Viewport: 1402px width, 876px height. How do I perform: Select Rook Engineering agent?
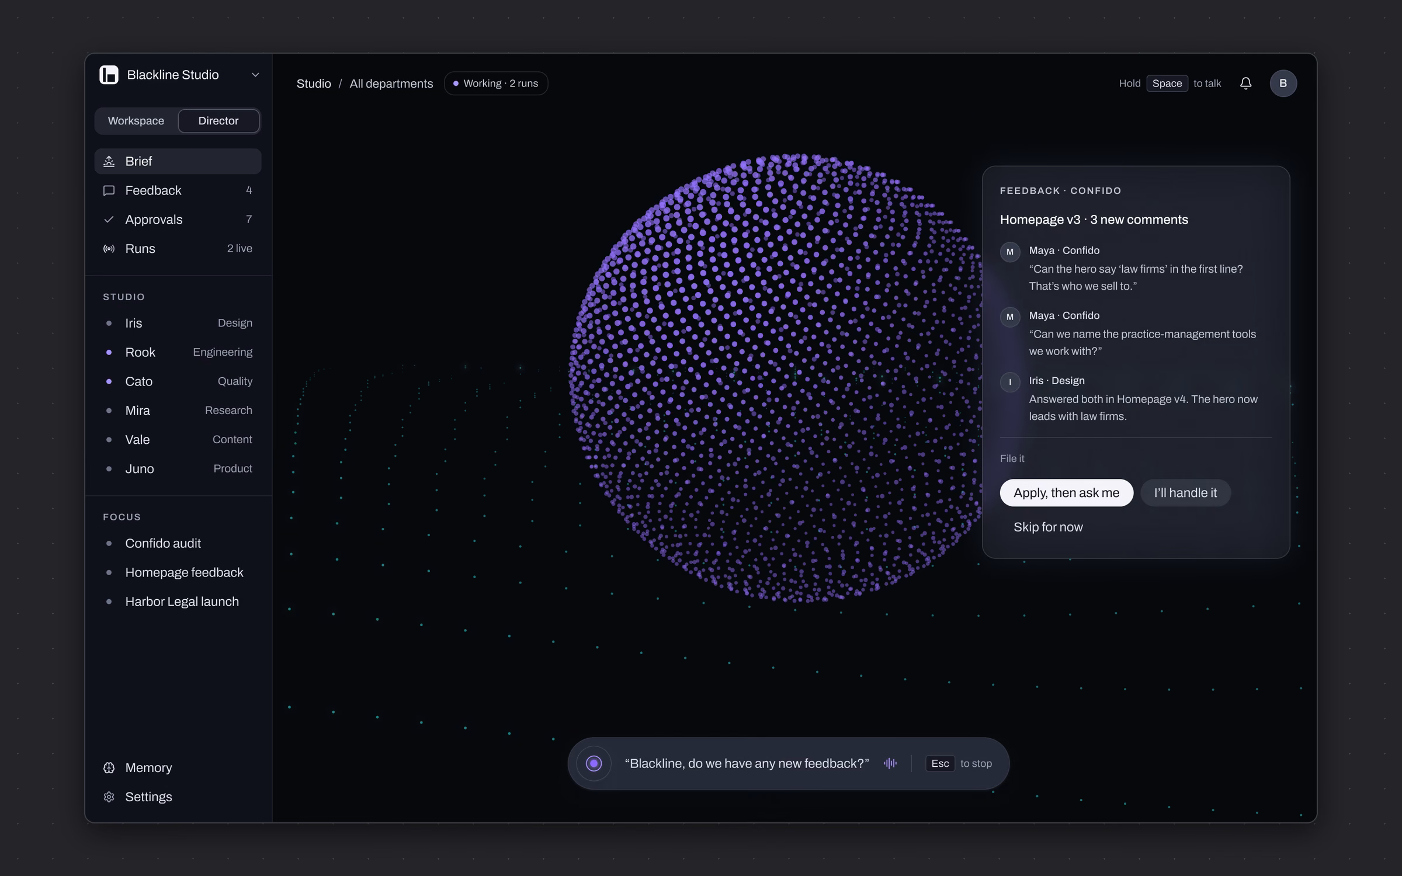[x=178, y=352]
